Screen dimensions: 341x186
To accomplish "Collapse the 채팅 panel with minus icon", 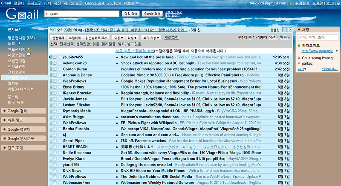I will (x=299, y=30).
